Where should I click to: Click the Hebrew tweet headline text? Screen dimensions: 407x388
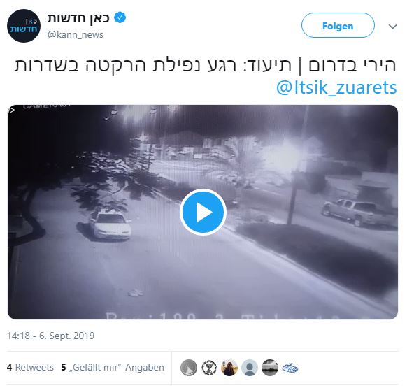[x=205, y=65]
